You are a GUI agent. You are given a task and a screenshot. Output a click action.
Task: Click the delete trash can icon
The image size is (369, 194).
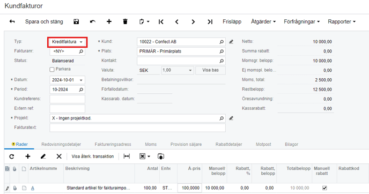(x=125, y=21)
